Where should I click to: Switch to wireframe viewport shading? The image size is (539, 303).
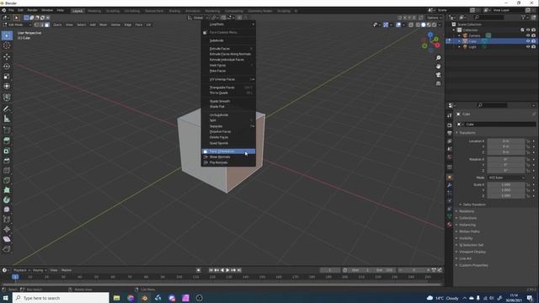tap(418, 24)
